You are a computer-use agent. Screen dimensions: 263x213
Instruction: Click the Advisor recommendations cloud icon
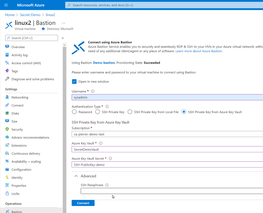click(x=7, y=137)
